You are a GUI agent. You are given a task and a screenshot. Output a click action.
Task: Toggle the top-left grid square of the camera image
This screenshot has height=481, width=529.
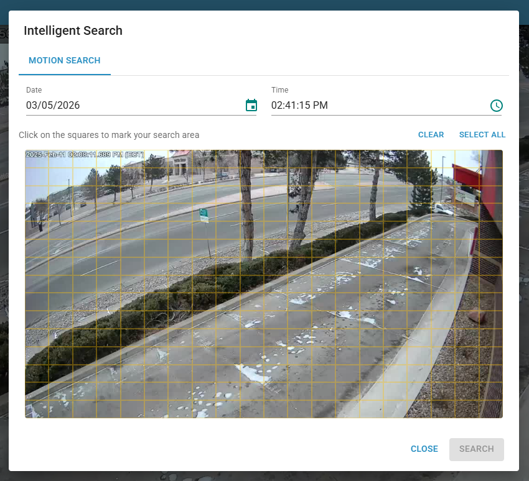[x=37, y=158]
